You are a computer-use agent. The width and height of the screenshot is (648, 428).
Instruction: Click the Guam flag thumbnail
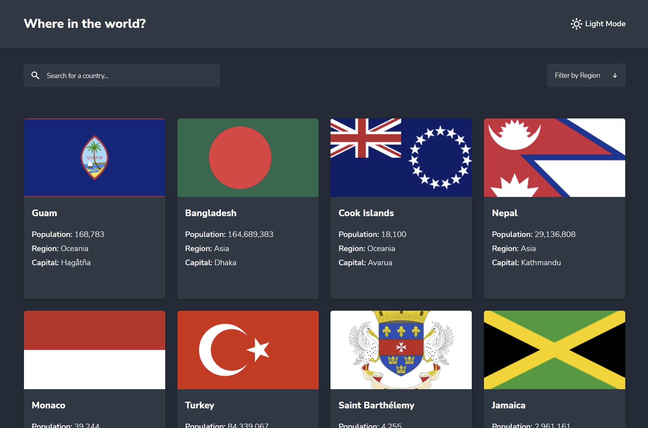click(x=94, y=158)
